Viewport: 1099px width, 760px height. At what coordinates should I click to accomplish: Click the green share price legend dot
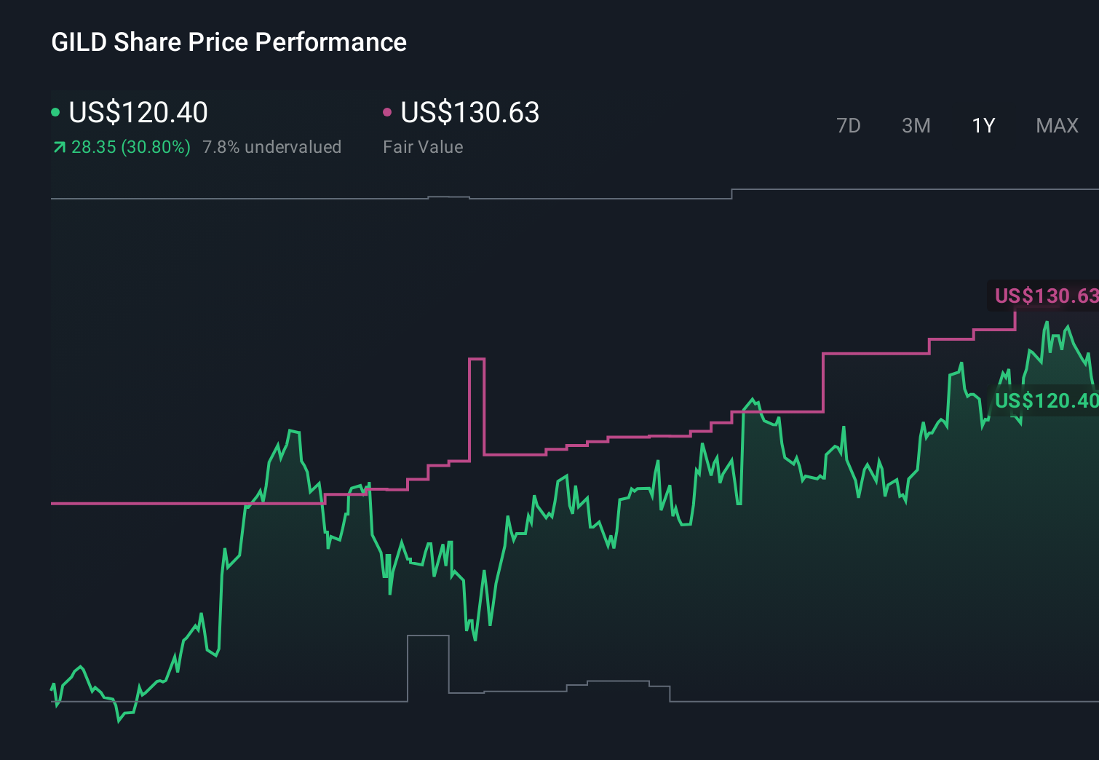pyautogui.click(x=55, y=111)
